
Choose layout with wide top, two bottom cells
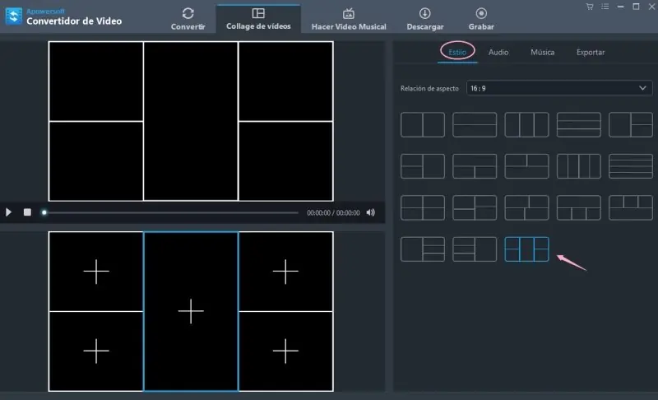(475, 166)
